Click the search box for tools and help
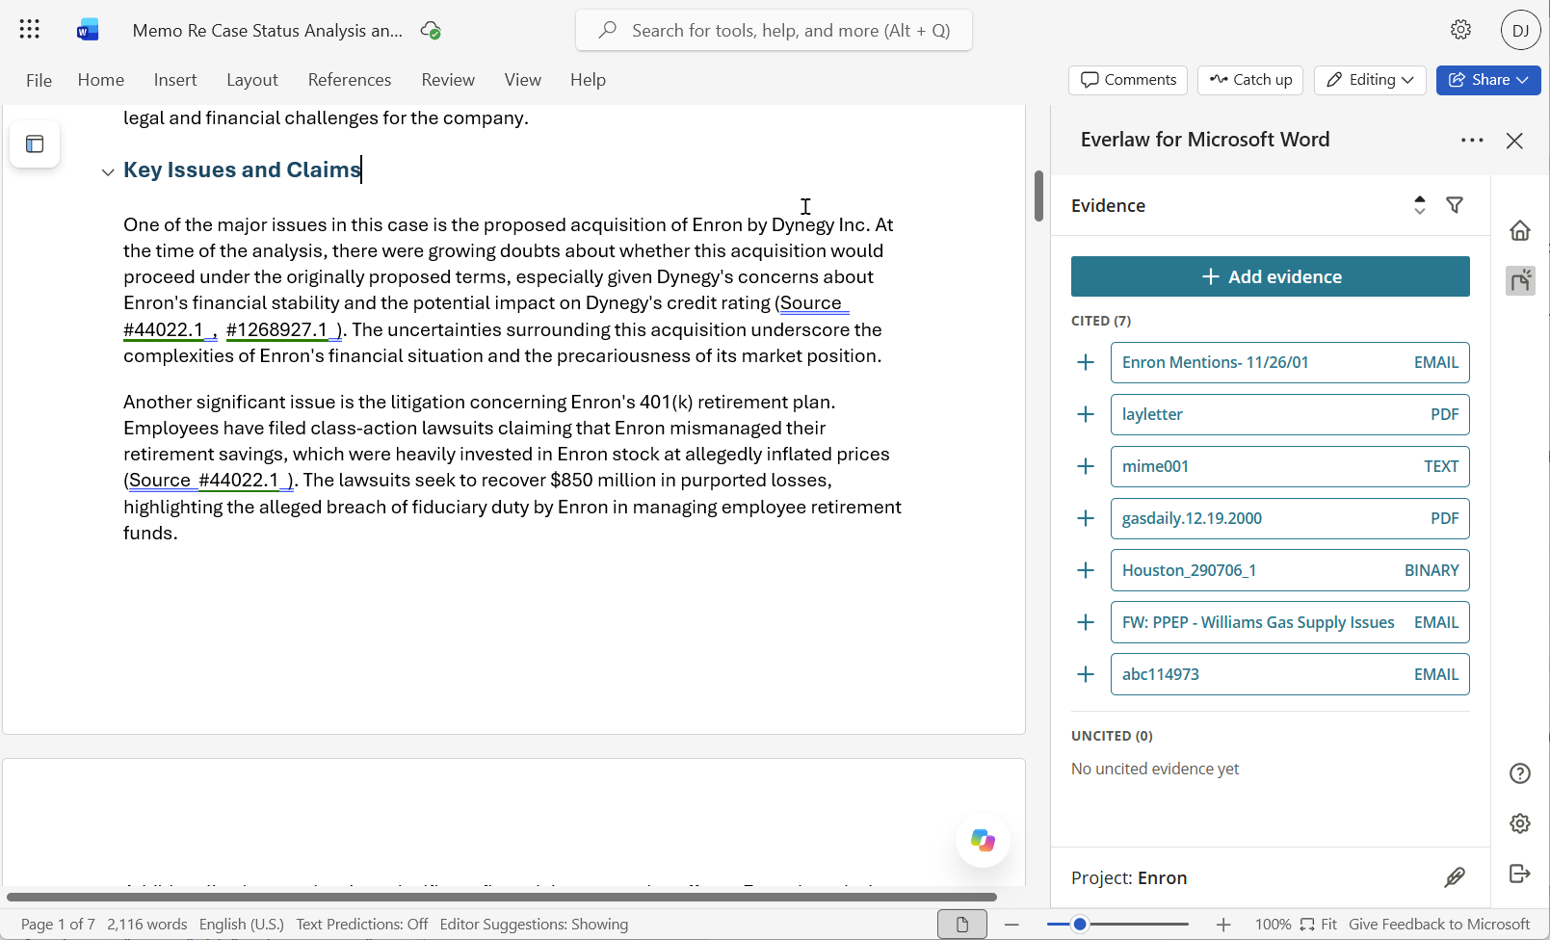This screenshot has width=1550, height=940. (774, 30)
